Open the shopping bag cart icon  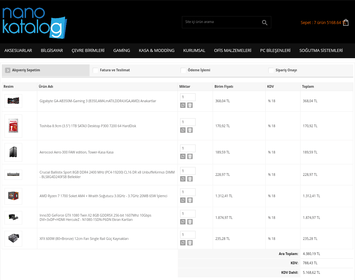click(346, 22)
